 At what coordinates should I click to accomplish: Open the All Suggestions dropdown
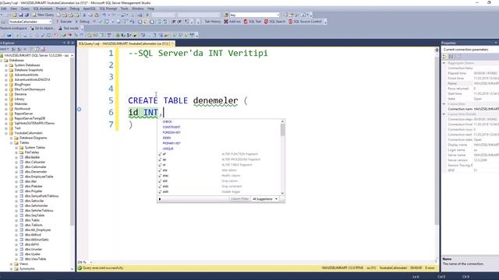click(x=265, y=199)
